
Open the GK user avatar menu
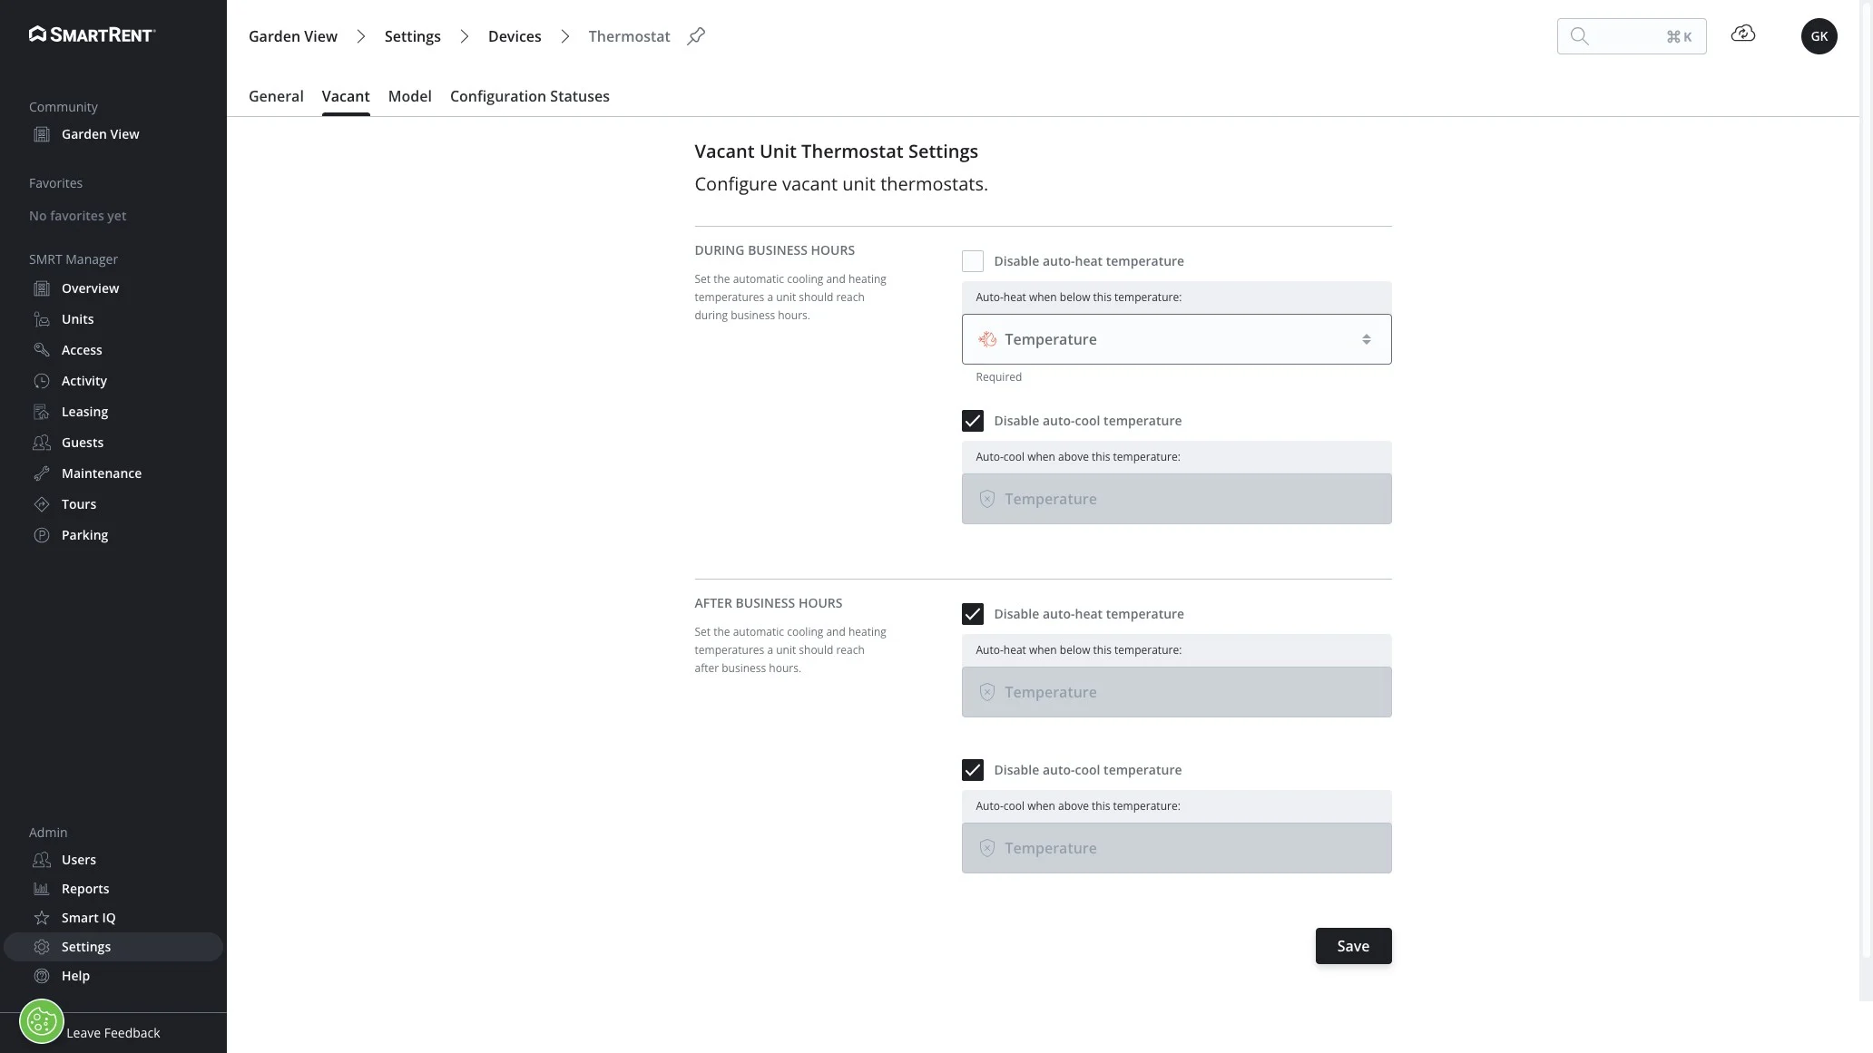(x=1819, y=36)
